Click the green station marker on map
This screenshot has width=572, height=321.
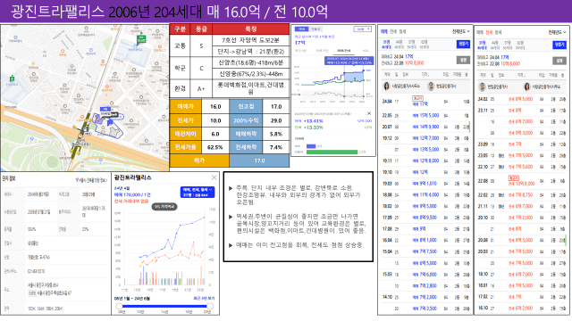(141, 39)
